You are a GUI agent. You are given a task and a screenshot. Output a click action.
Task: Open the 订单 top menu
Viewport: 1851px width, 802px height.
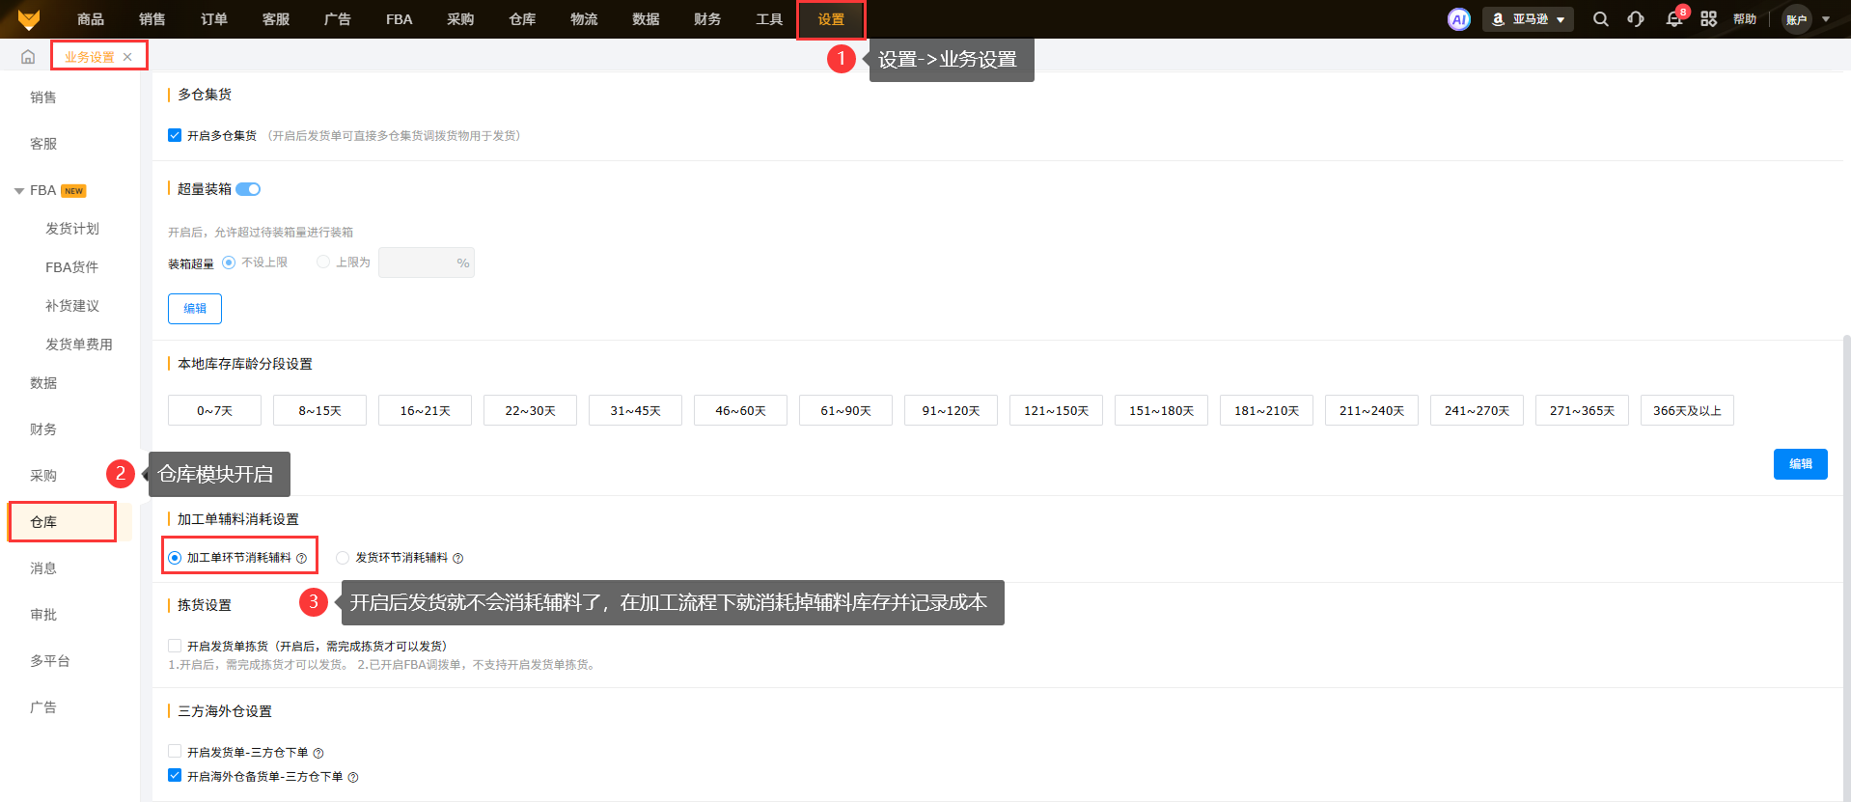[x=214, y=19]
